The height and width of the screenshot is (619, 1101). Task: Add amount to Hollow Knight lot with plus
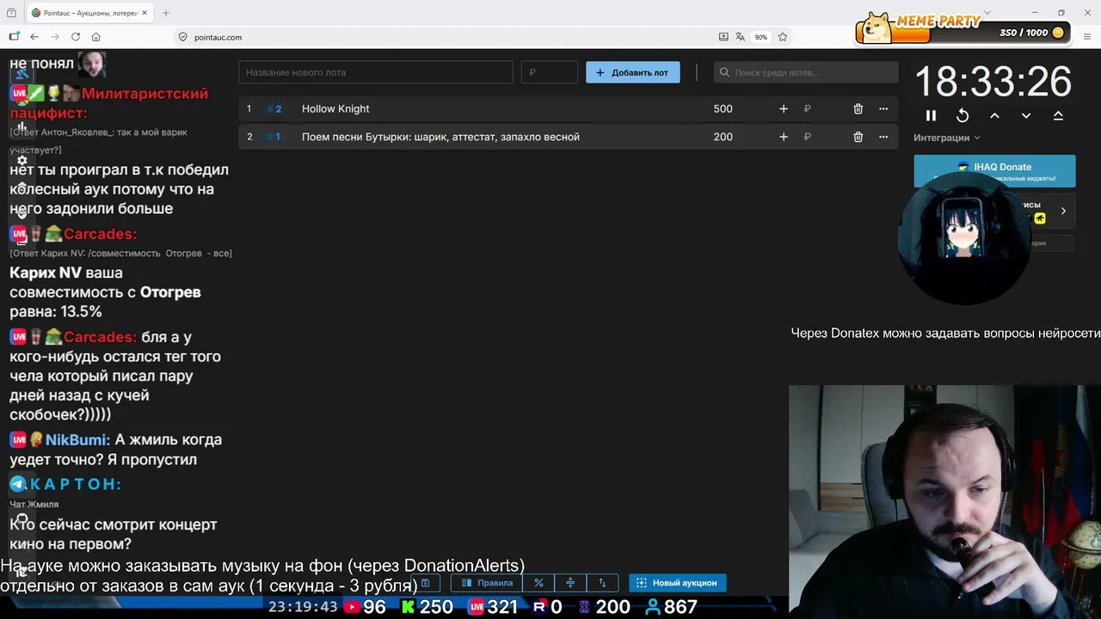click(x=784, y=109)
